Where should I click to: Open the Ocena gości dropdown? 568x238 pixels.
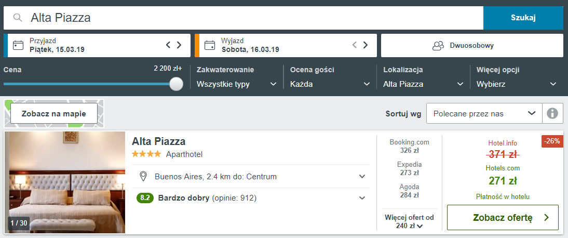(x=330, y=84)
